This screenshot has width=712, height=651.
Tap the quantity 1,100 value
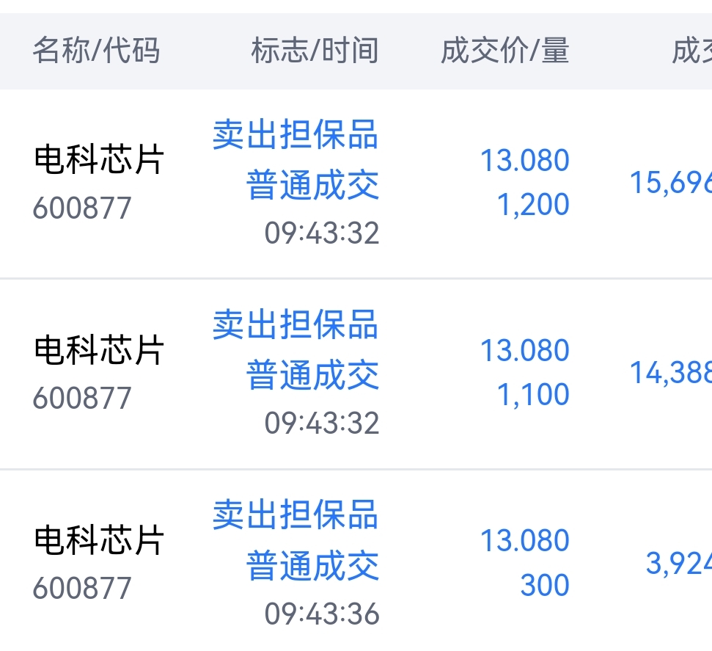point(534,394)
